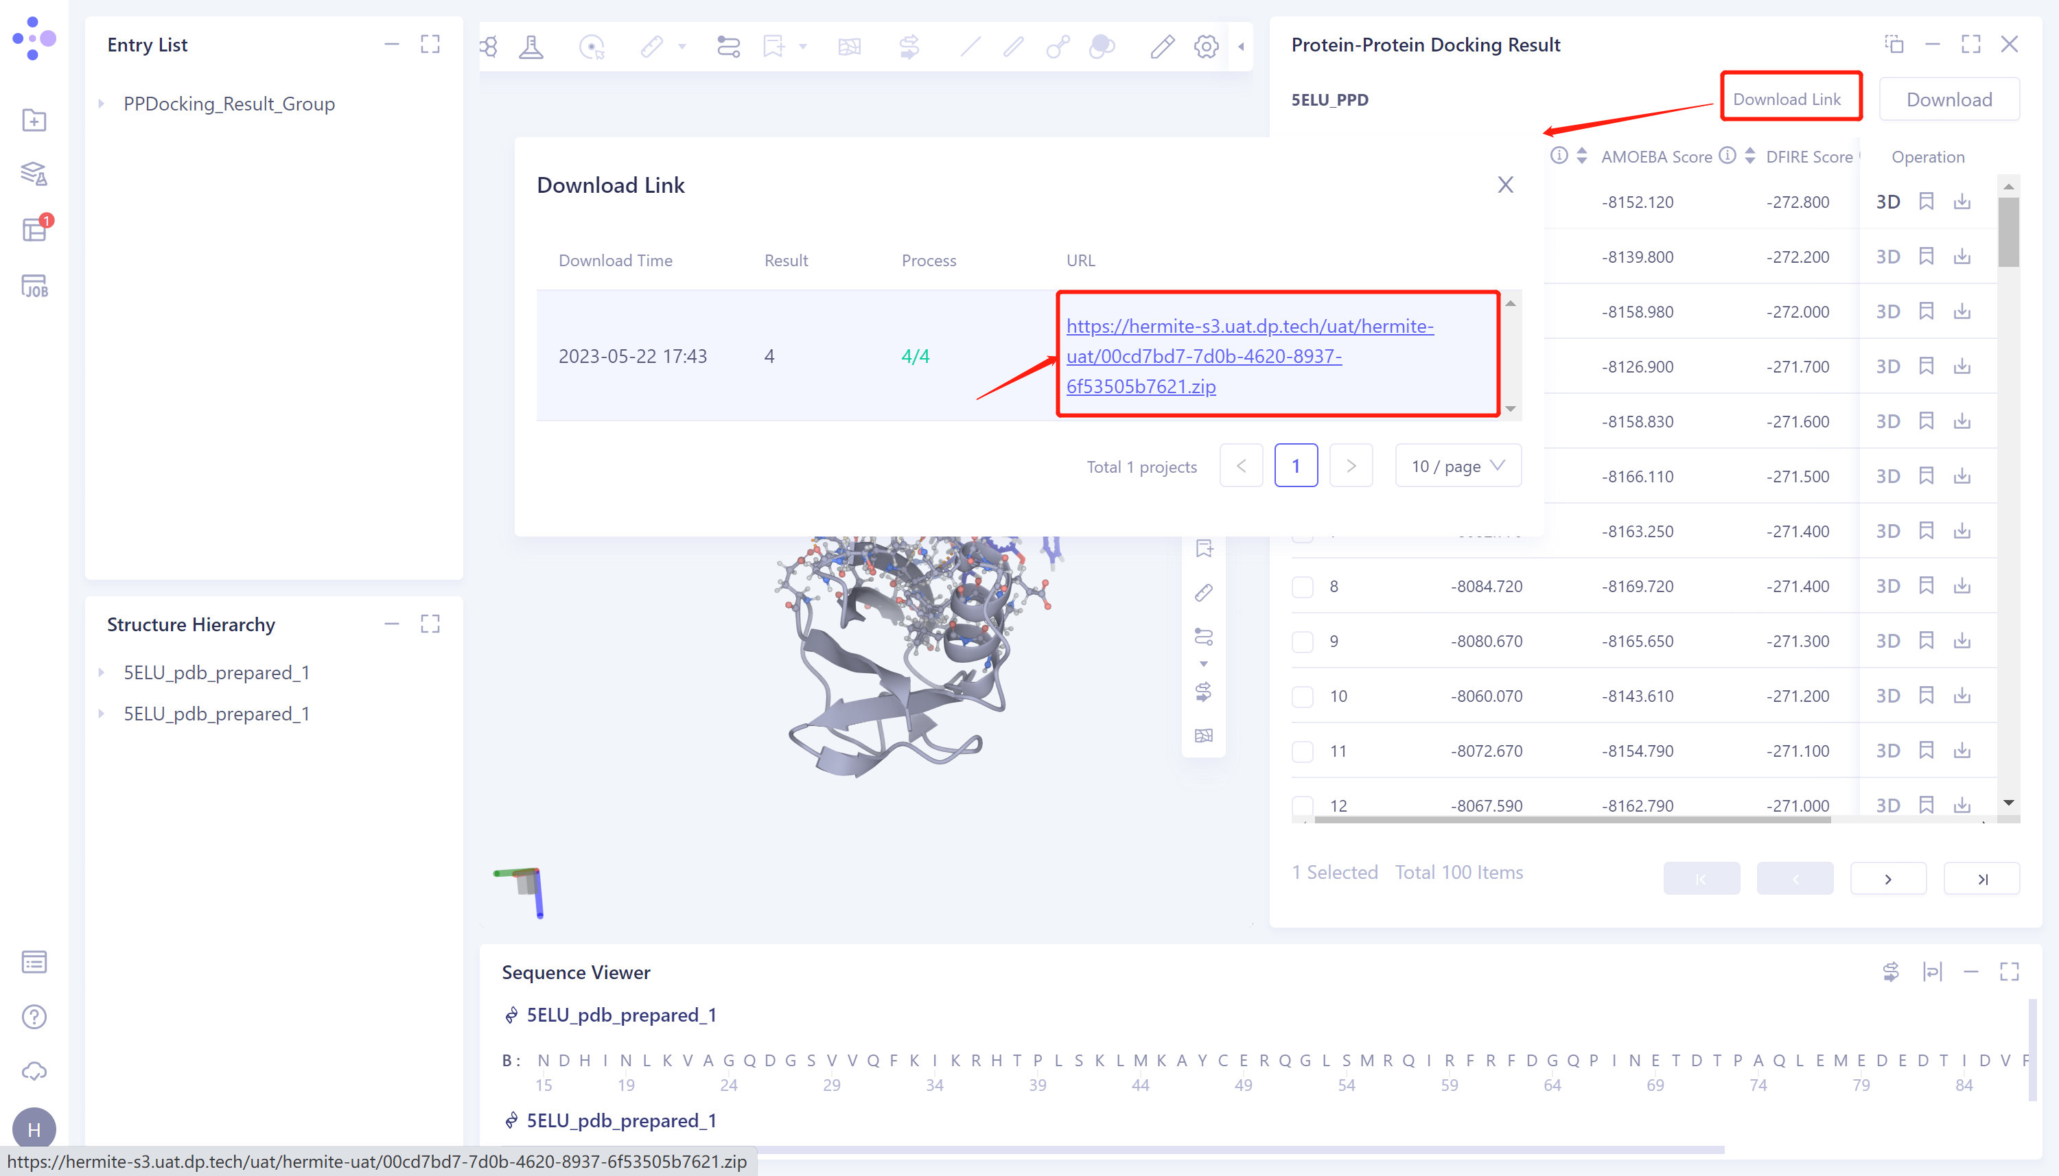Open the bookmark tool dropdown menu

[x=802, y=46]
